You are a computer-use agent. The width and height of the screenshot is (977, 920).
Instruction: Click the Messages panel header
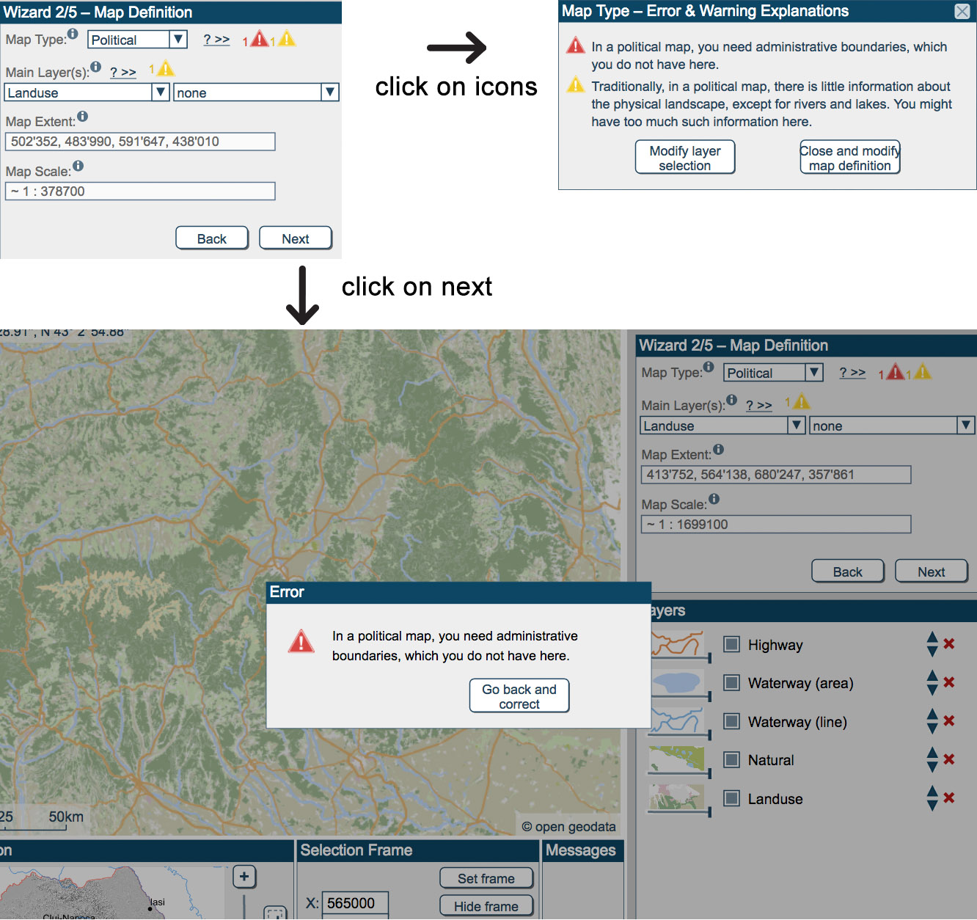click(x=582, y=850)
